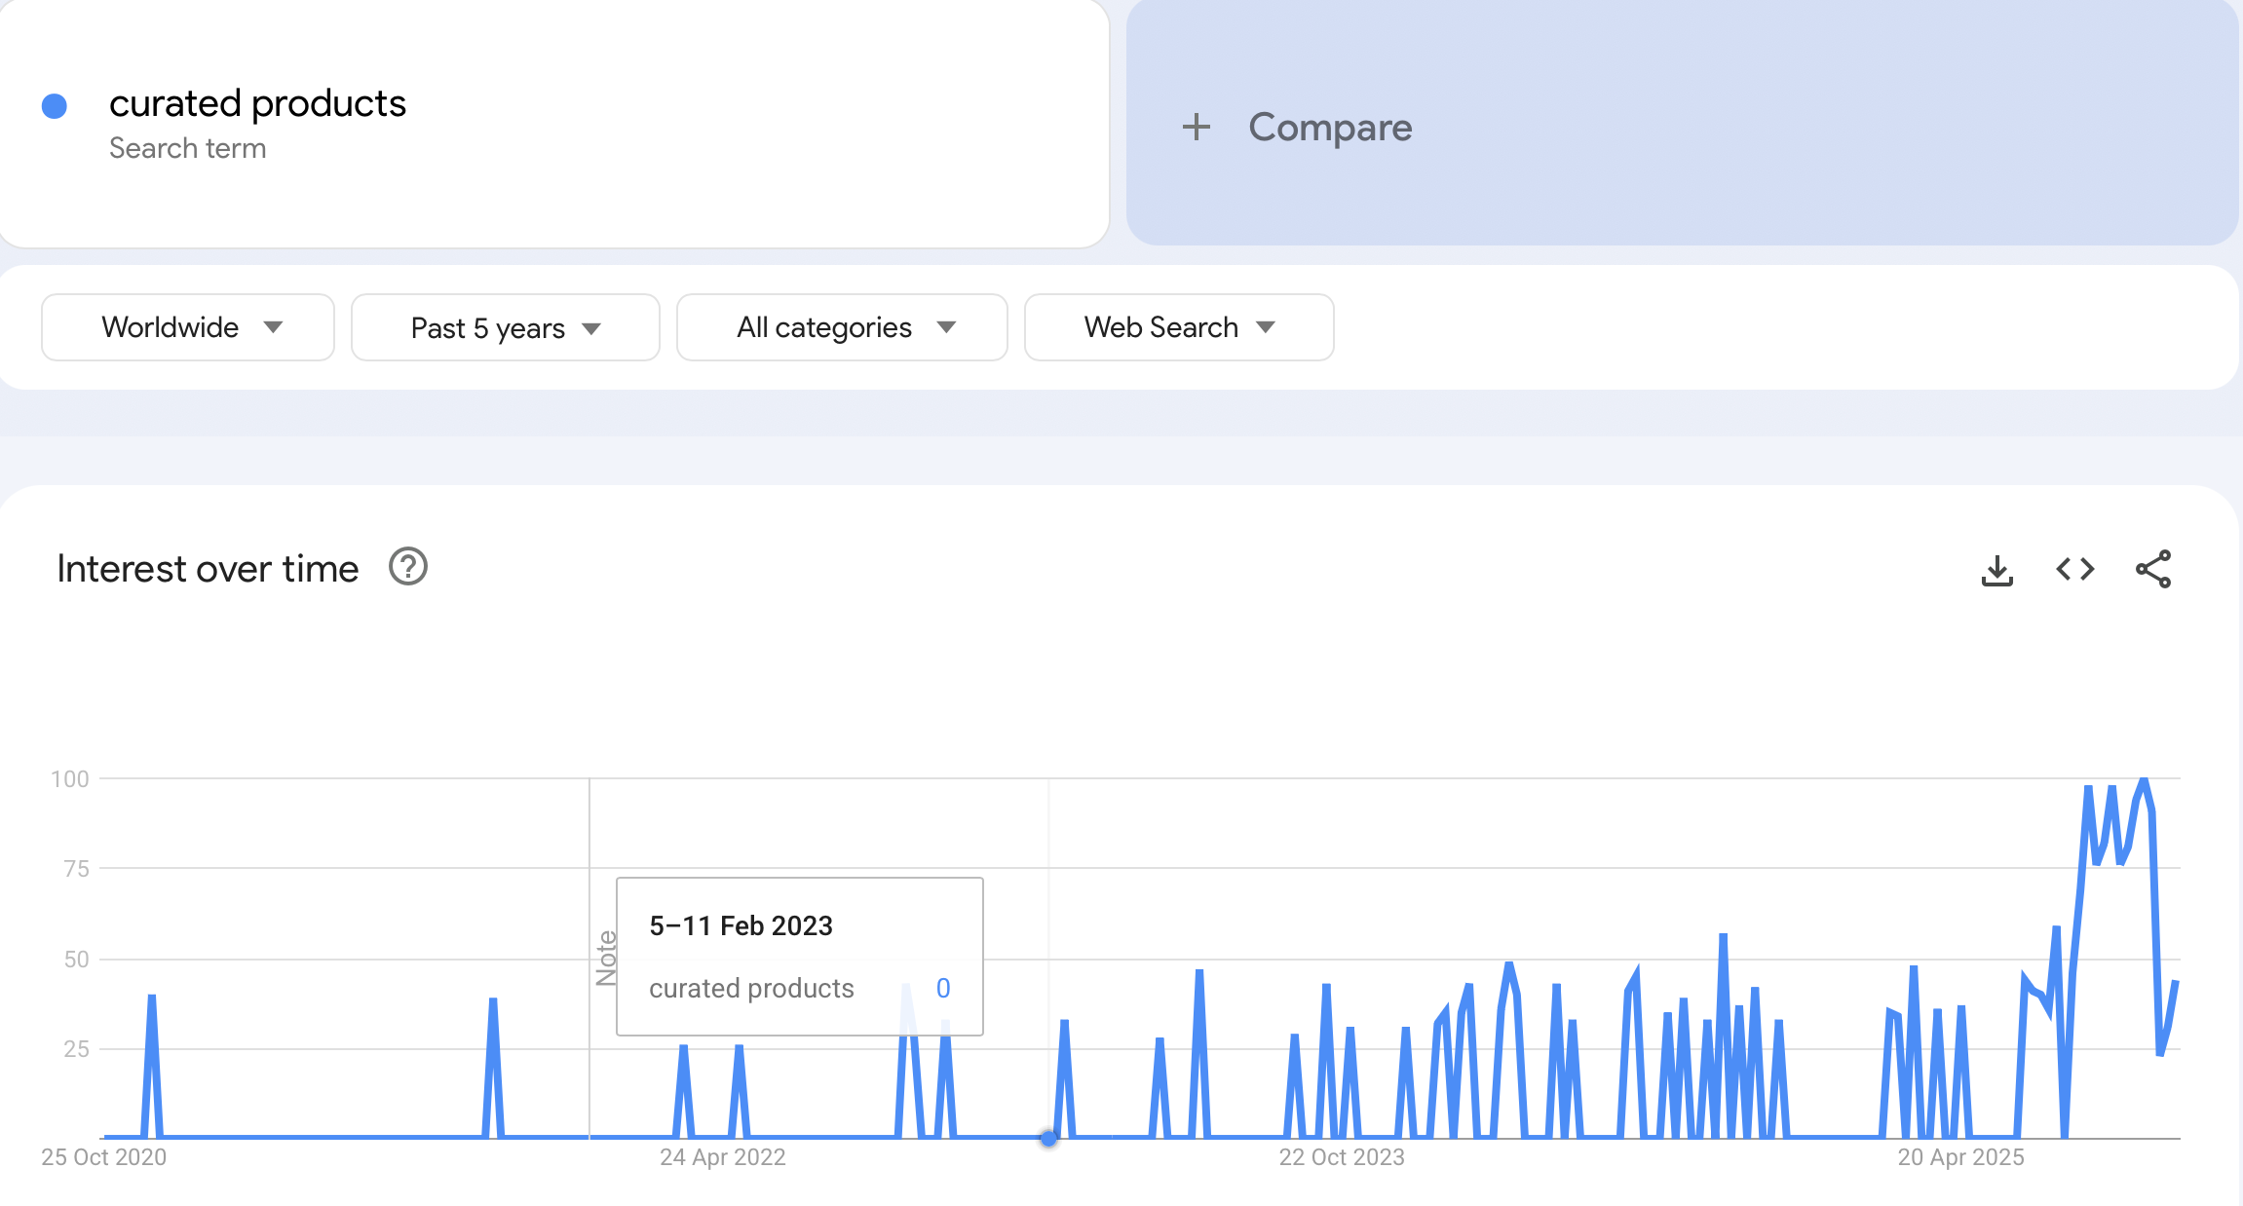This screenshot has width=2243, height=1206.
Task: Click the 22 Oct 2023 axis label
Action: pyautogui.click(x=1341, y=1157)
